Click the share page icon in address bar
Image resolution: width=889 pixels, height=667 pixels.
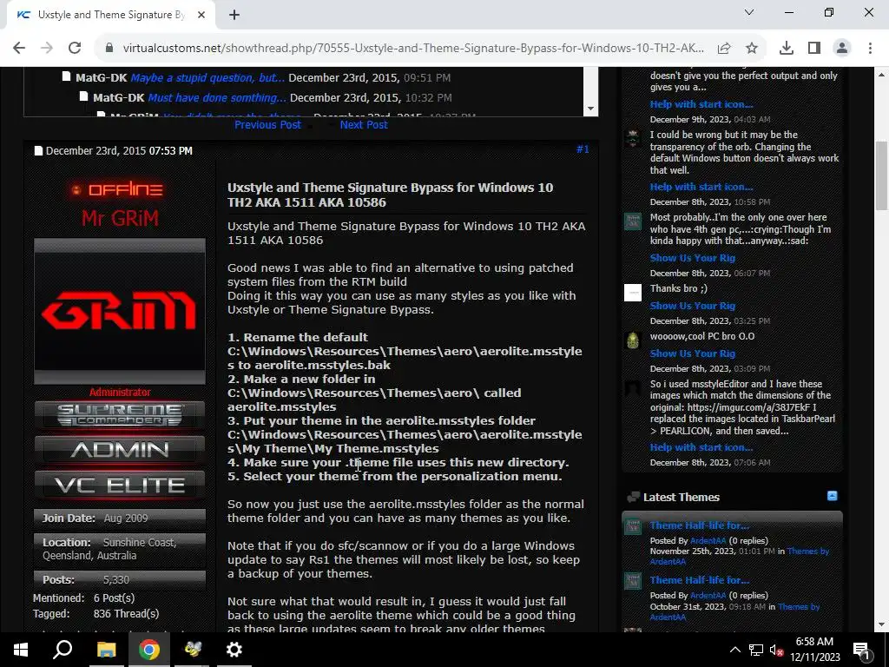click(724, 49)
